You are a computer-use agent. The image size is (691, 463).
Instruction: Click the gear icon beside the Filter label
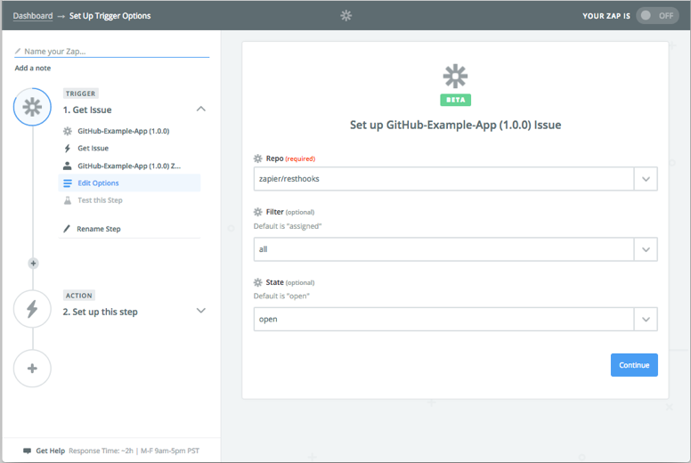(258, 212)
